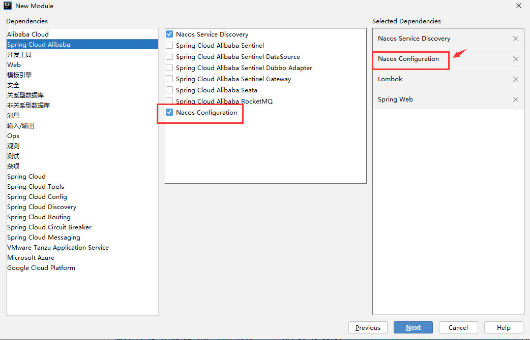Choose the 消息 category
The width and height of the screenshot is (530, 340).
coord(82,115)
